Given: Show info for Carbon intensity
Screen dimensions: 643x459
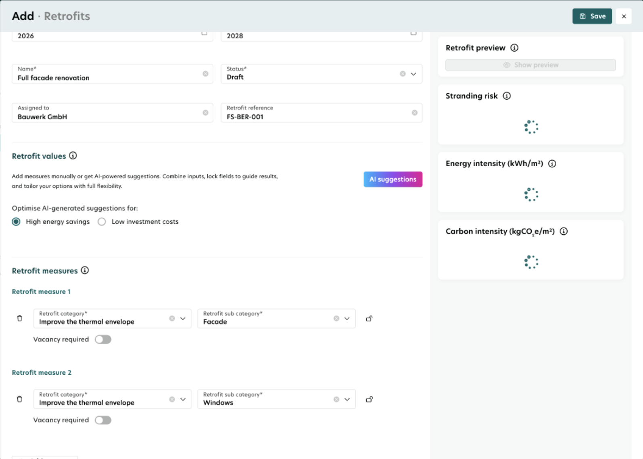Looking at the screenshot, I should tap(564, 231).
